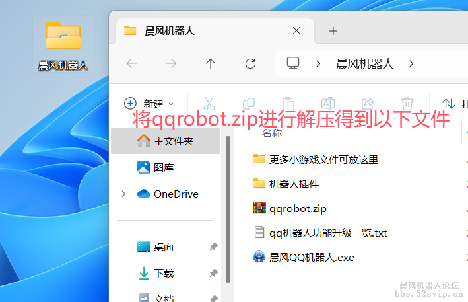Click the 图库 gallery icon
468x302 pixels.
[x=143, y=167]
